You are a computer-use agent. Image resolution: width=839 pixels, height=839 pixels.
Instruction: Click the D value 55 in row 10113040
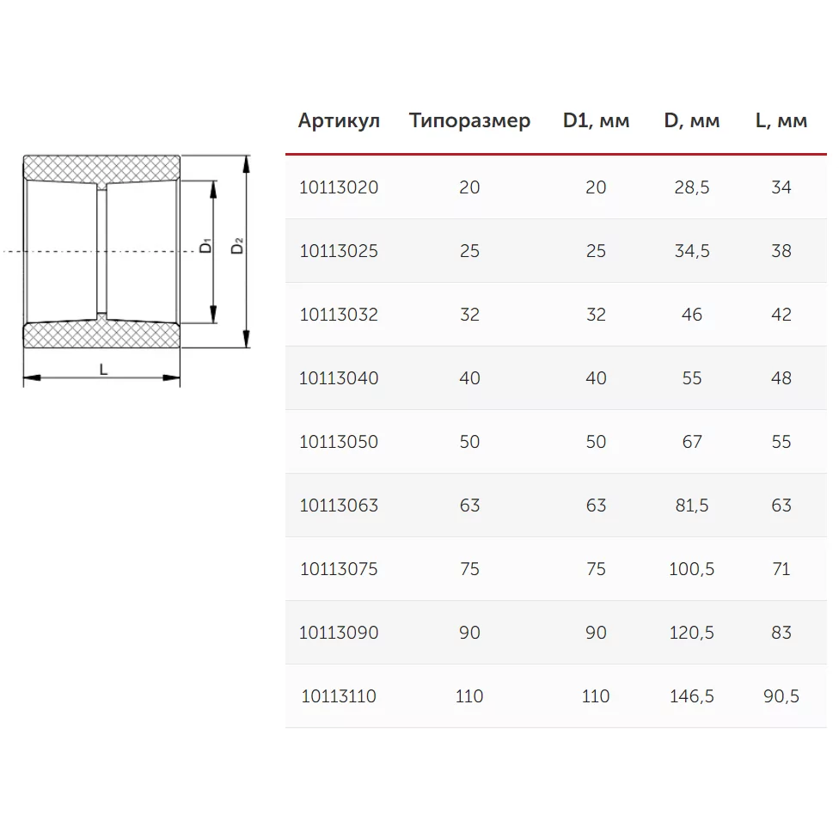pyautogui.click(x=691, y=378)
